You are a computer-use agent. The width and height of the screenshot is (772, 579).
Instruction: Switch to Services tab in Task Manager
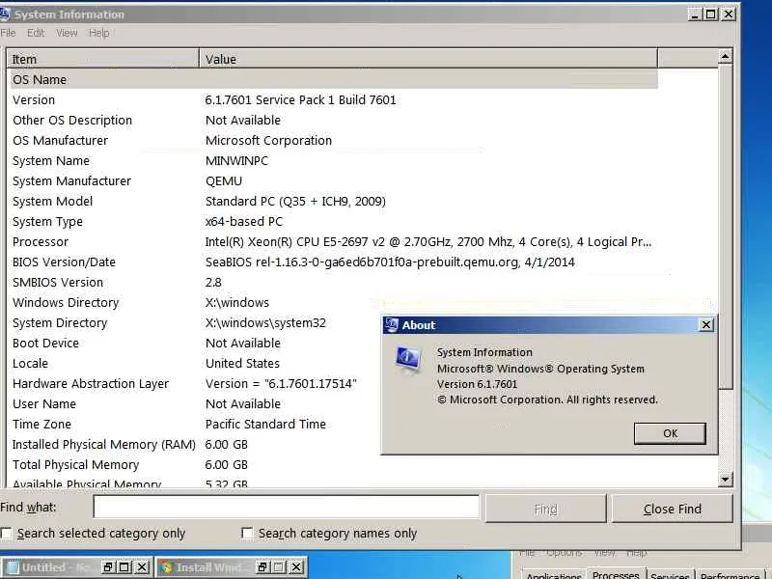coord(670,575)
